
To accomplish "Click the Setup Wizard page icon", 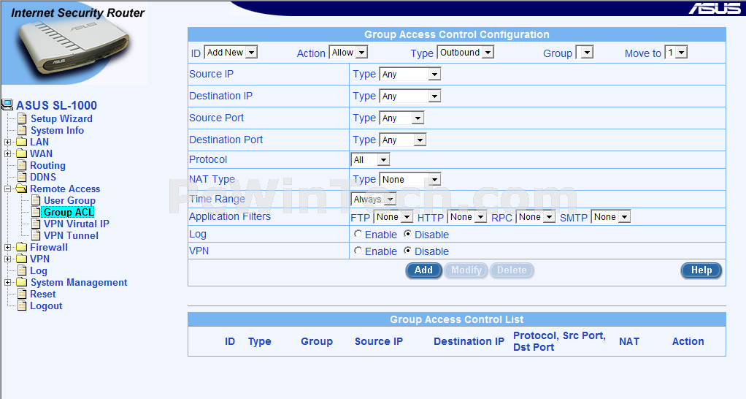I will click(x=22, y=118).
